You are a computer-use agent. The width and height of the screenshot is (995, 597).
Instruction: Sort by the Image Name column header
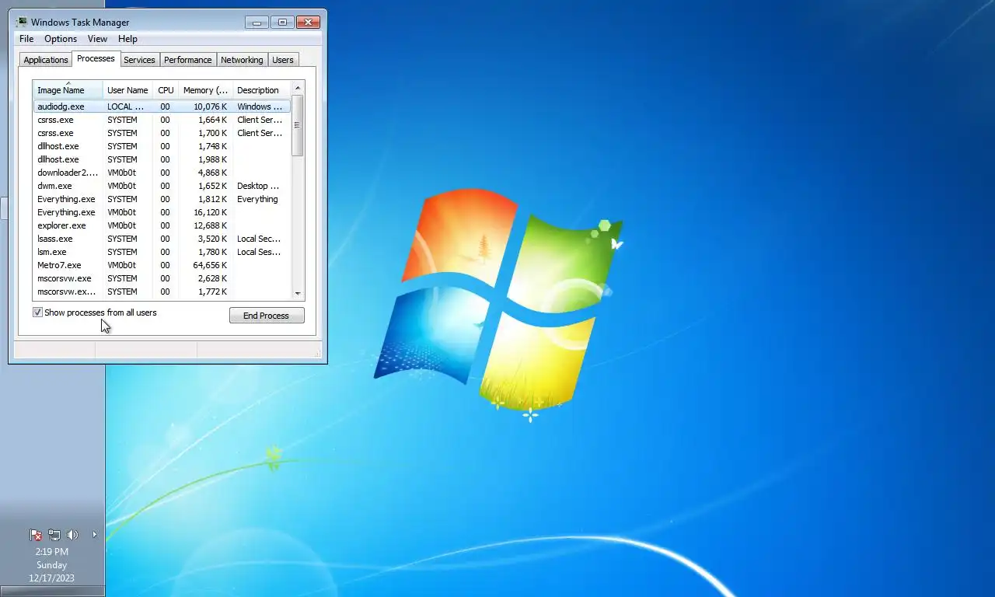tap(68, 89)
